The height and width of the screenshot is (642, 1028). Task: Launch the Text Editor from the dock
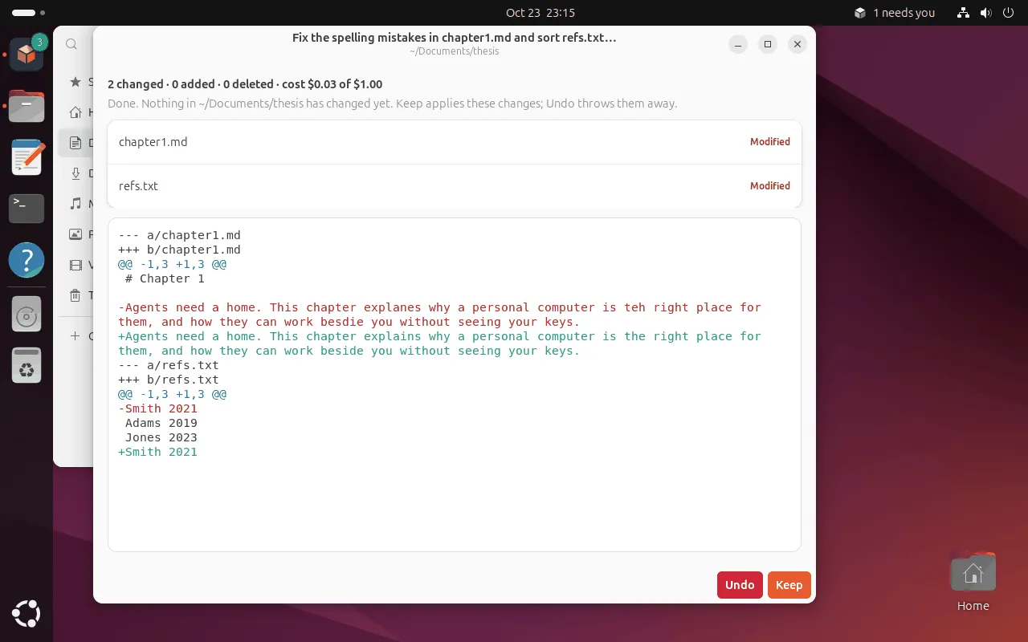(27, 157)
